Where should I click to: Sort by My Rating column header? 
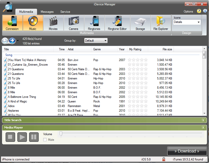tap(138, 49)
